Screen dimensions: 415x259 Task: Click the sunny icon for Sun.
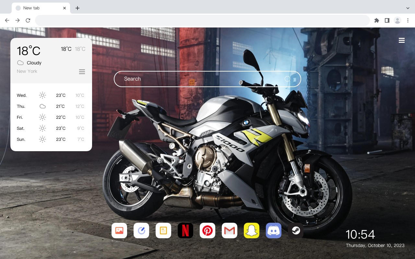coord(42,139)
